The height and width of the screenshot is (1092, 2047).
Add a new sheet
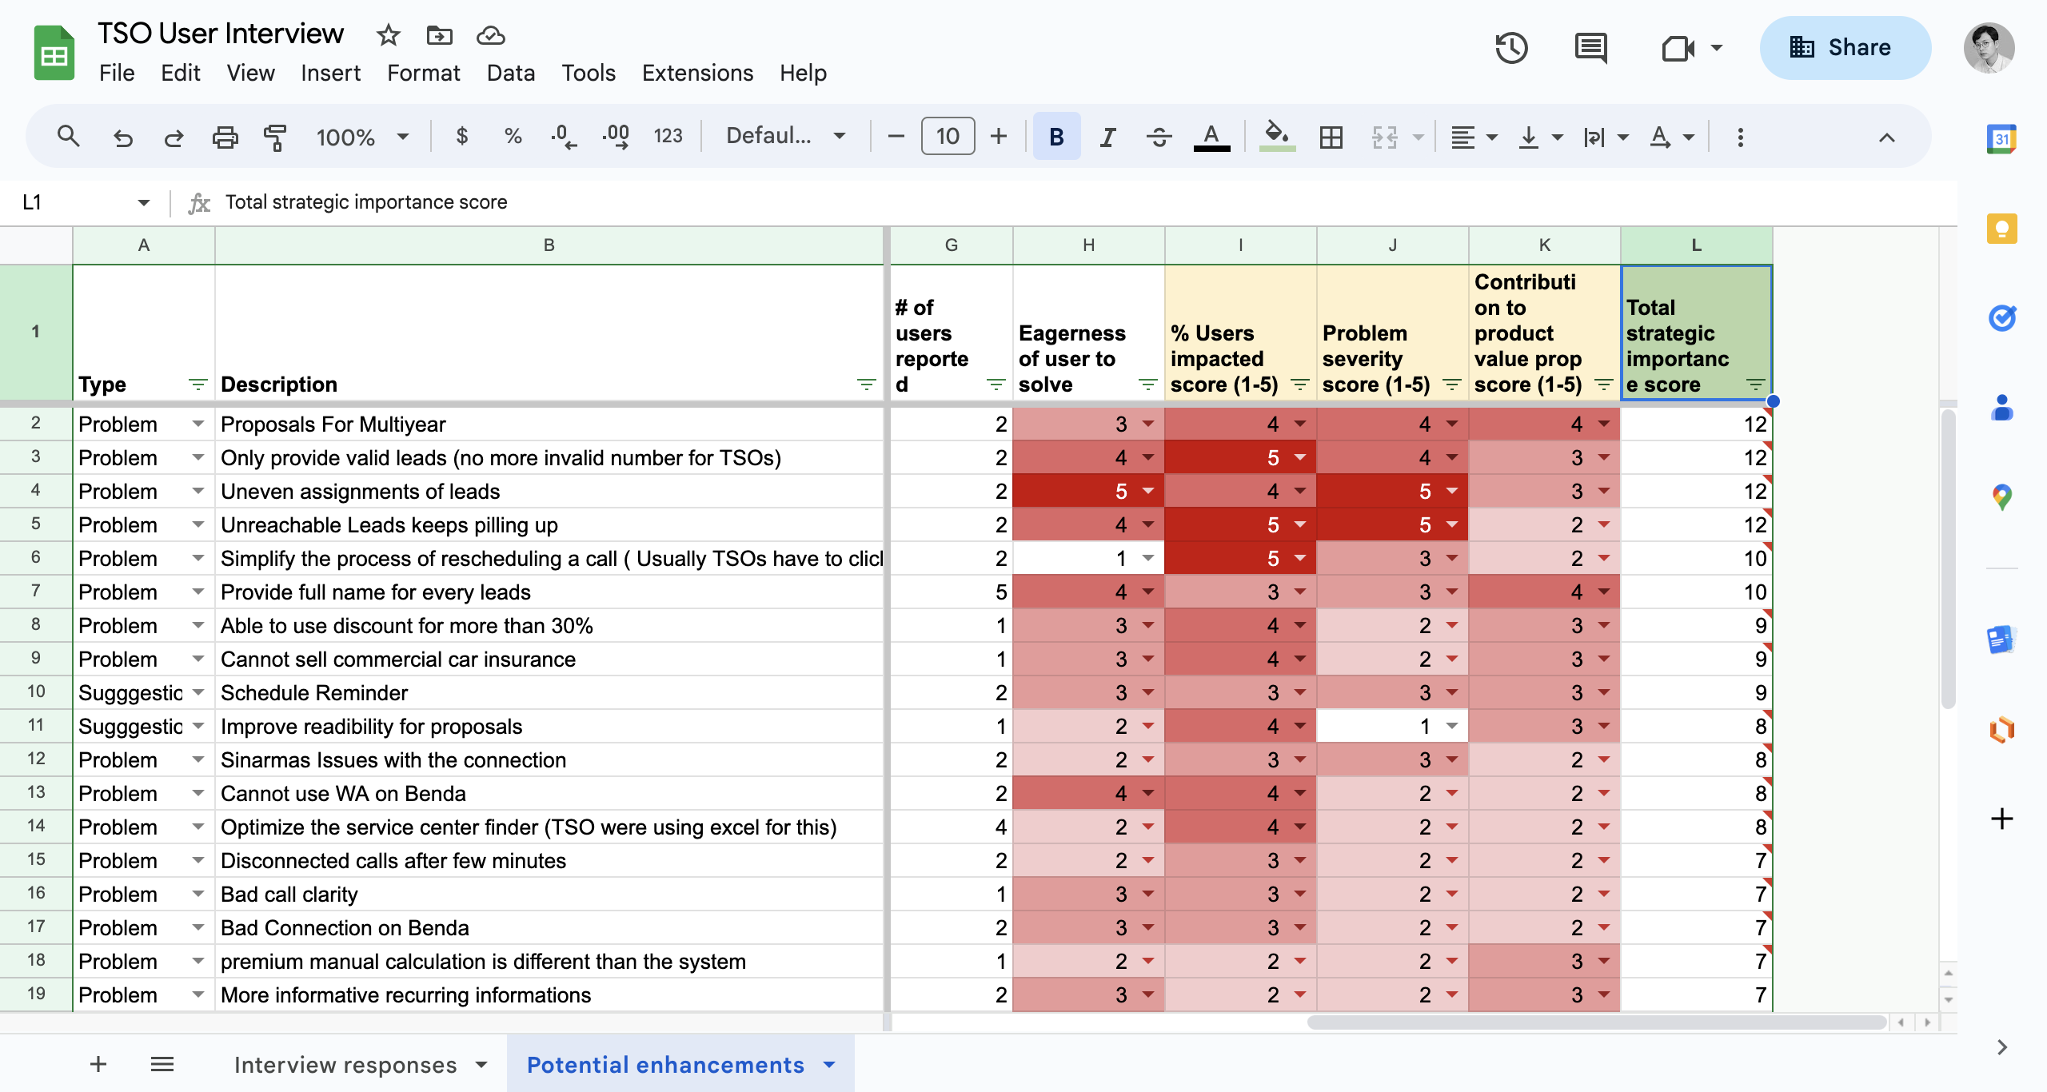pyautogui.click(x=98, y=1064)
